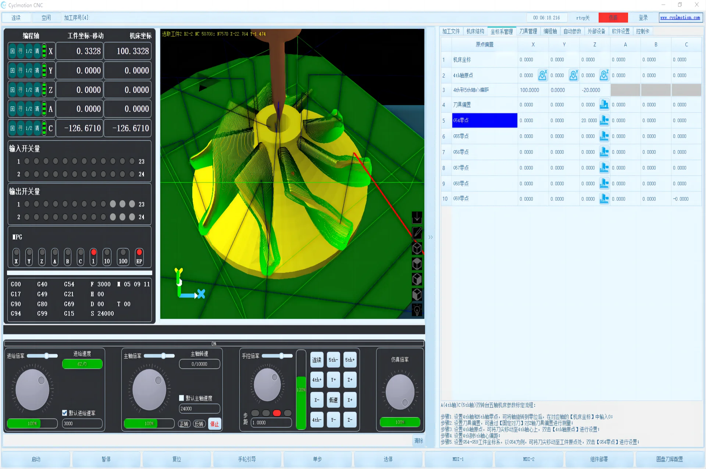Screen dimensions: 706x469
Task: Click the light bulb icon in 3D viewport
Action: pyautogui.click(x=417, y=310)
